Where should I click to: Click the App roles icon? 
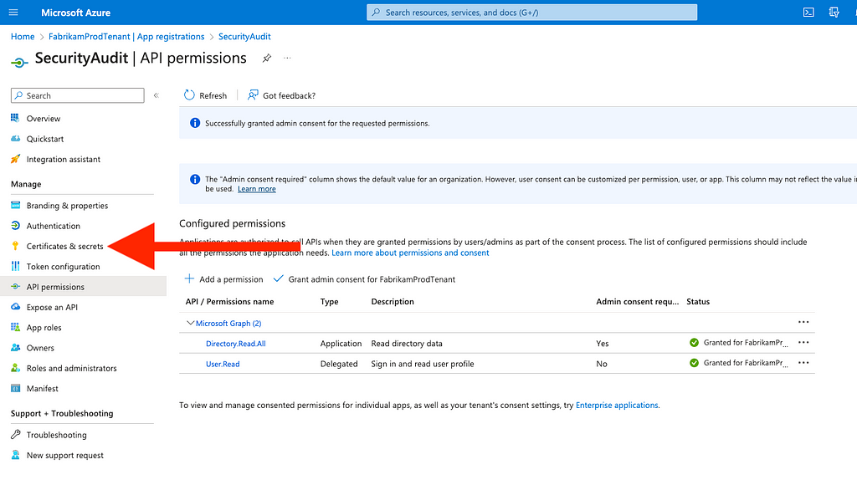pos(15,327)
